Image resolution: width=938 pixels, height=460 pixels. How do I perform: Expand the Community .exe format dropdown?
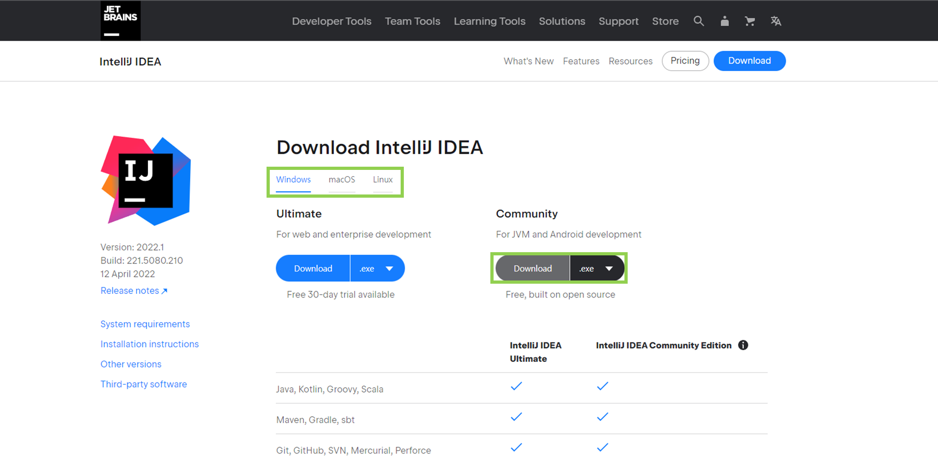coord(597,268)
